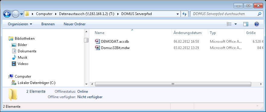Minimize the Explorer window

[x=239, y=6]
